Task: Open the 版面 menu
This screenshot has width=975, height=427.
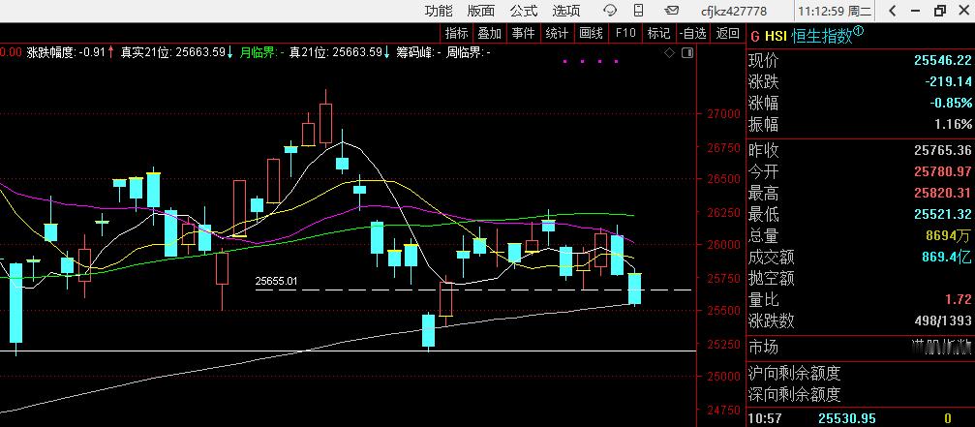Action: [480, 11]
